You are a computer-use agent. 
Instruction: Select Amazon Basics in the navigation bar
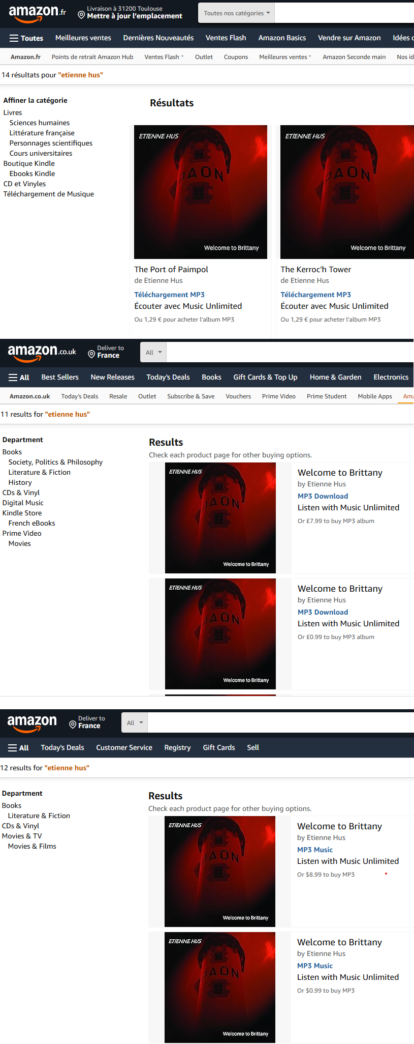tap(282, 38)
